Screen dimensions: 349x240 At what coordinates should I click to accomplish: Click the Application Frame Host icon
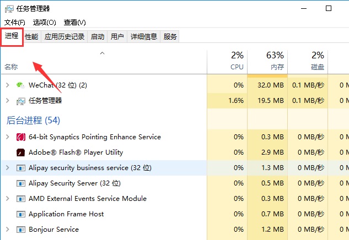click(x=21, y=214)
